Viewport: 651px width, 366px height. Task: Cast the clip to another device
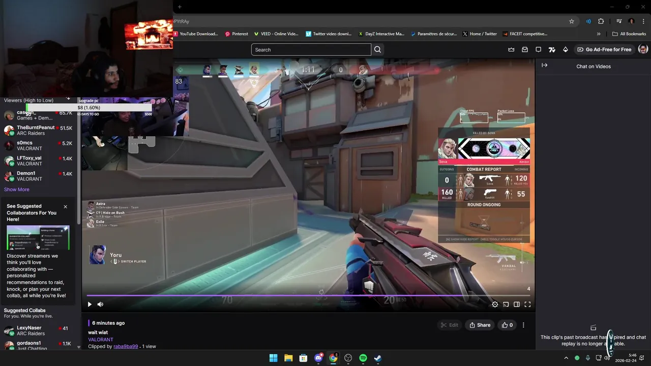(506, 304)
